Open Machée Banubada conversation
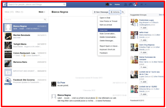Screen dimensions: 166x108 [x=26, y=36]
